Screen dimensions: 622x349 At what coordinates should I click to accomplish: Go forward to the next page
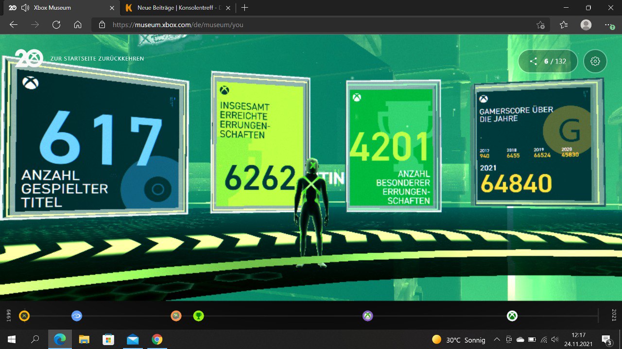point(35,25)
